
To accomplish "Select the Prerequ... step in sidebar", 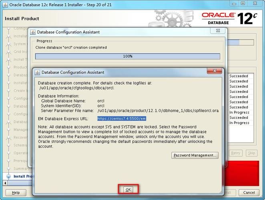I will pyautogui.click(x=20, y=161).
